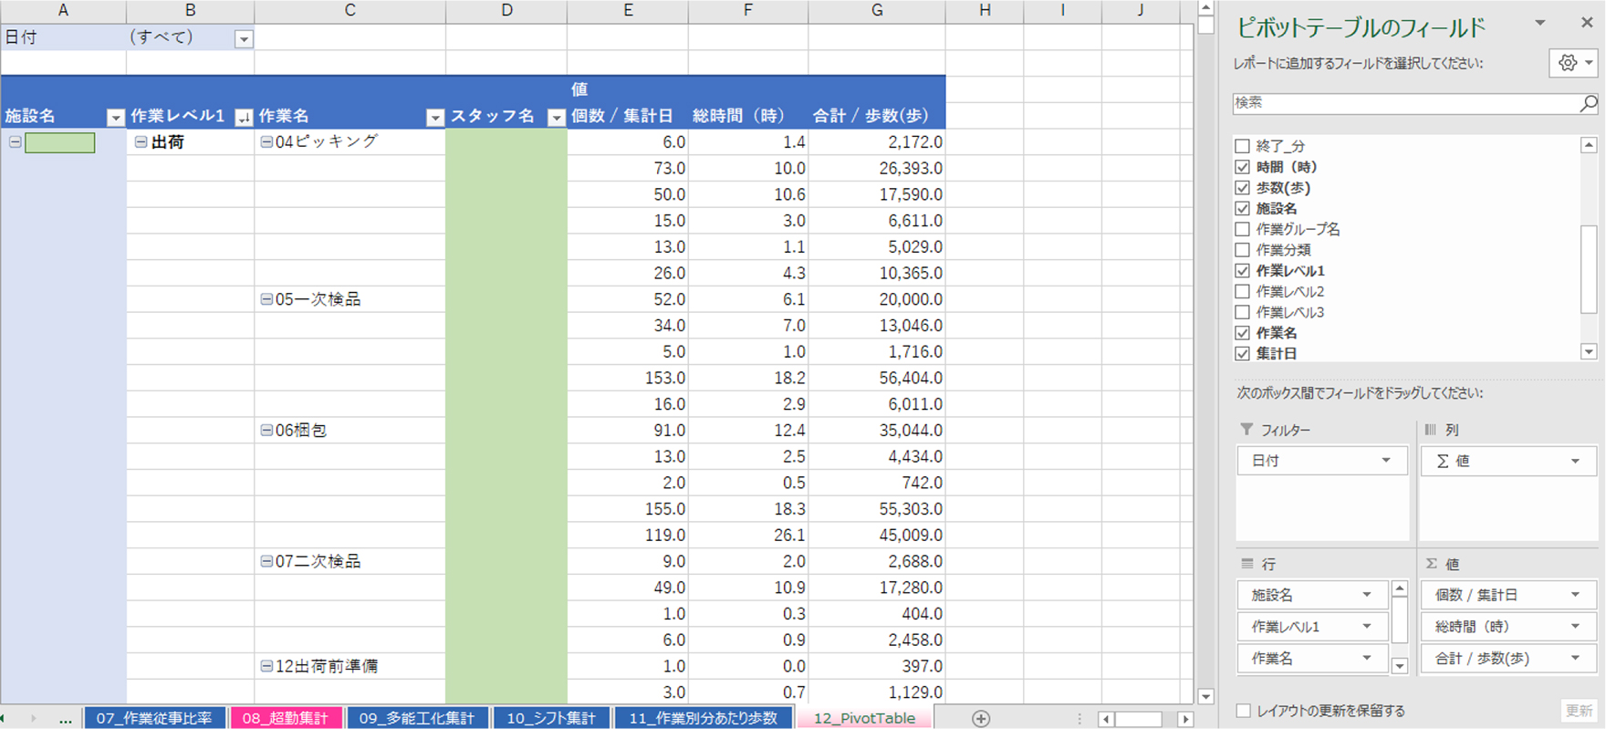Collapse the 06梱包 group
This screenshot has width=1606, height=729.
pos(266,431)
